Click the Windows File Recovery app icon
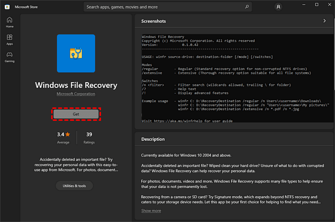 pyautogui.click(x=76, y=53)
